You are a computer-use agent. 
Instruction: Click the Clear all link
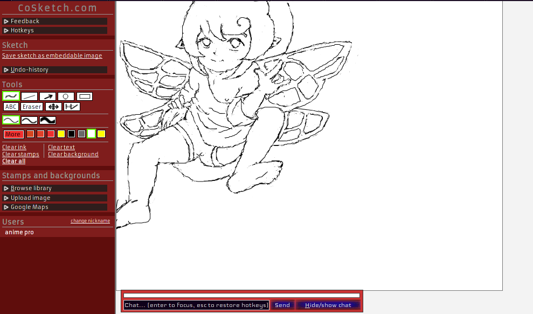[13, 161]
